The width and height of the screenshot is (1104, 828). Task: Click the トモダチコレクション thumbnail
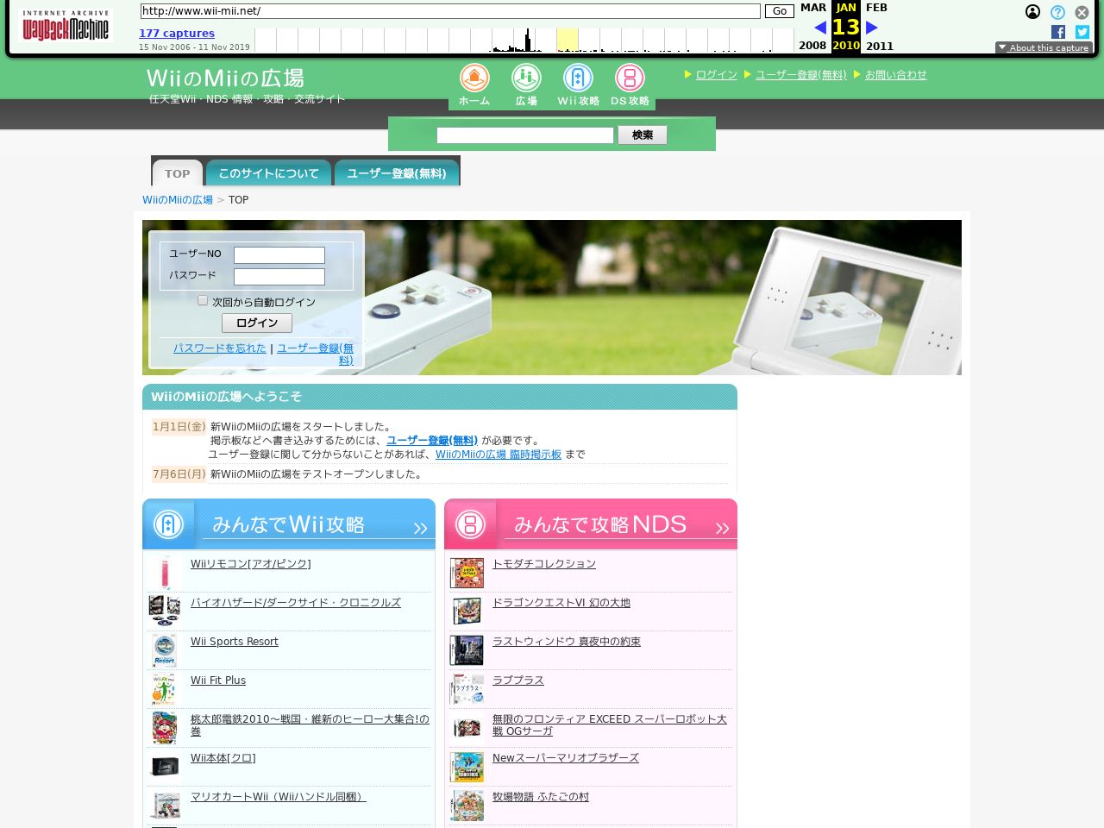(x=467, y=573)
